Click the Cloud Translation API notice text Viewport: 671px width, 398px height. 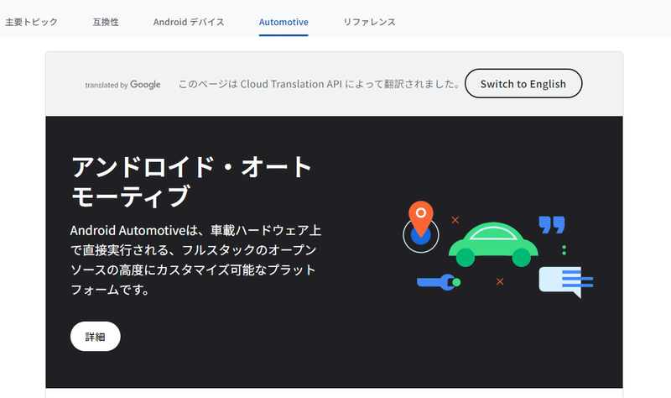point(319,84)
